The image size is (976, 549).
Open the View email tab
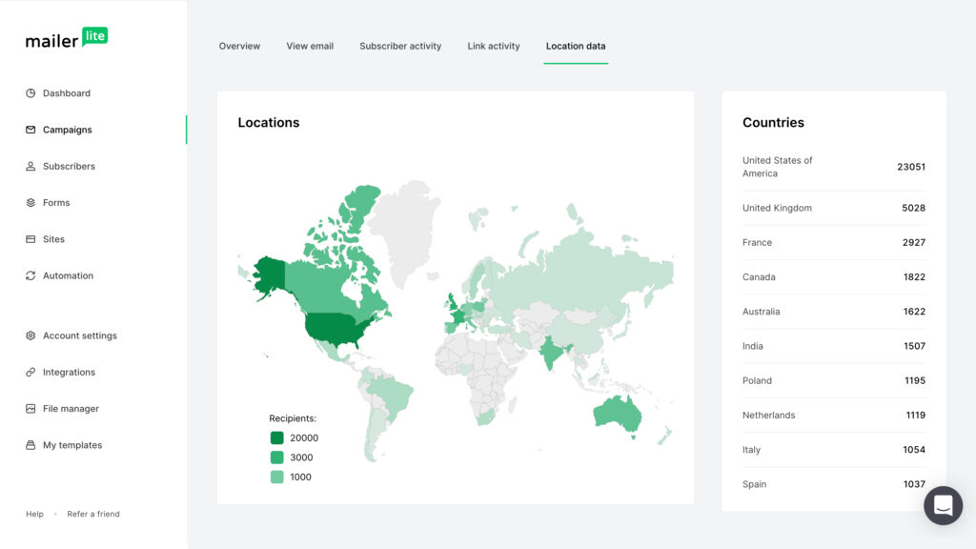pyautogui.click(x=310, y=46)
